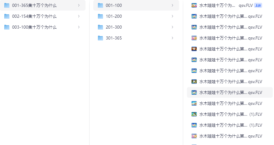Viewport: 274px width, 145px height.
Task: Click the 001-100 folder icon
Action: coord(100,5)
